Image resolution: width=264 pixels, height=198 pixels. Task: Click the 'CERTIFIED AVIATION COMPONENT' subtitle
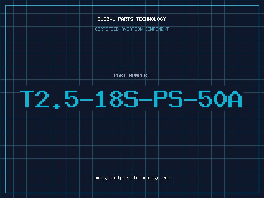[132, 29]
